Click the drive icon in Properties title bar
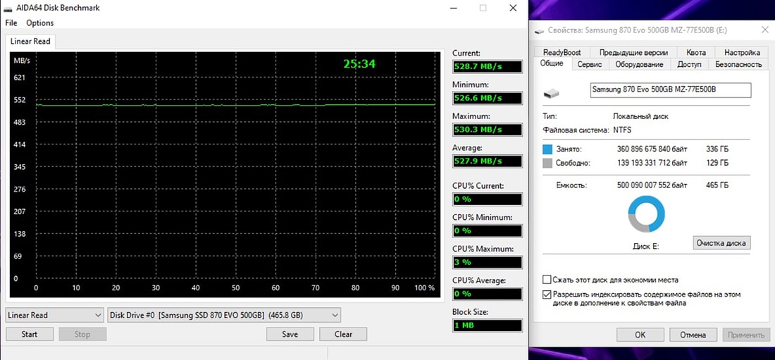Image resolution: width=775 pixels, height=360 pixels. click(540, 30)
